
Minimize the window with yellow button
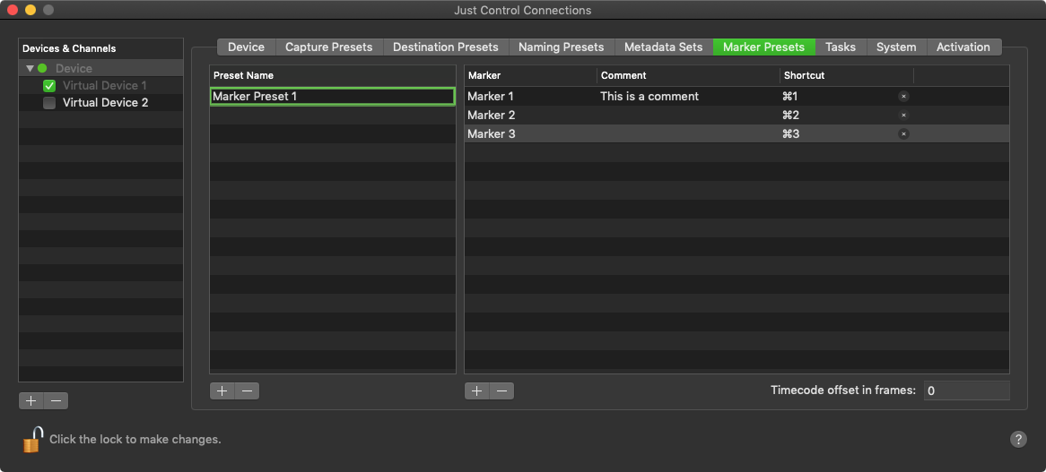point(30,10)
